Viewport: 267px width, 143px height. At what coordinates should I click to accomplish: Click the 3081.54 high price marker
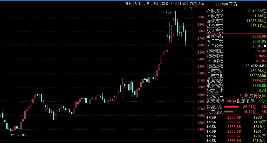(x=163, y=13)
